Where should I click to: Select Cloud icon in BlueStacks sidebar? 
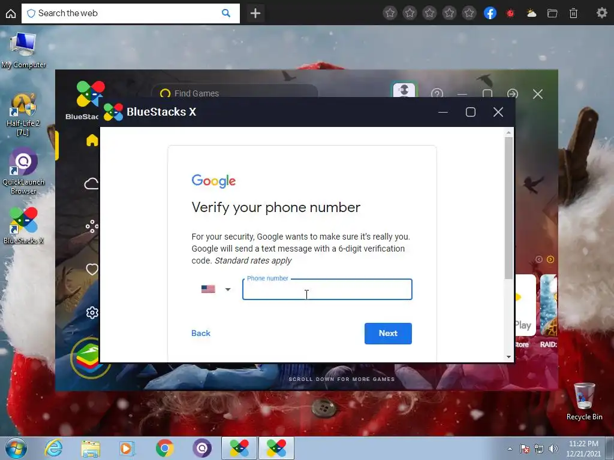coord(91,183)
